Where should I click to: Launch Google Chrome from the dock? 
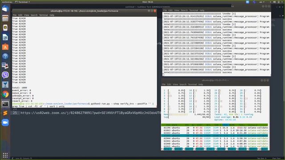pyautogui.click(x=5, y=94)
